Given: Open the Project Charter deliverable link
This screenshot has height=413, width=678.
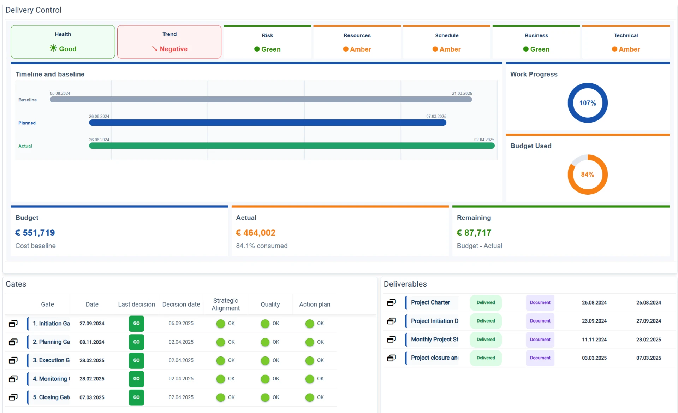Looking at the screenshot, I should 430,302.
